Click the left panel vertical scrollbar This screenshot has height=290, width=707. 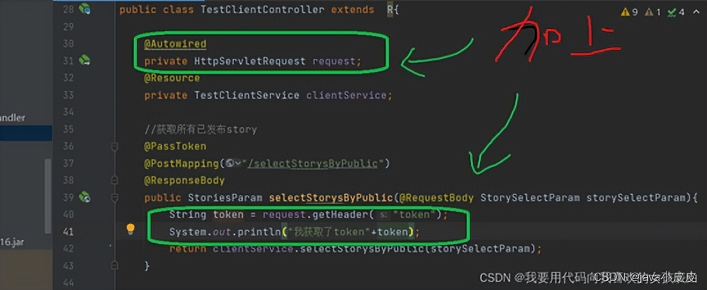48,196
